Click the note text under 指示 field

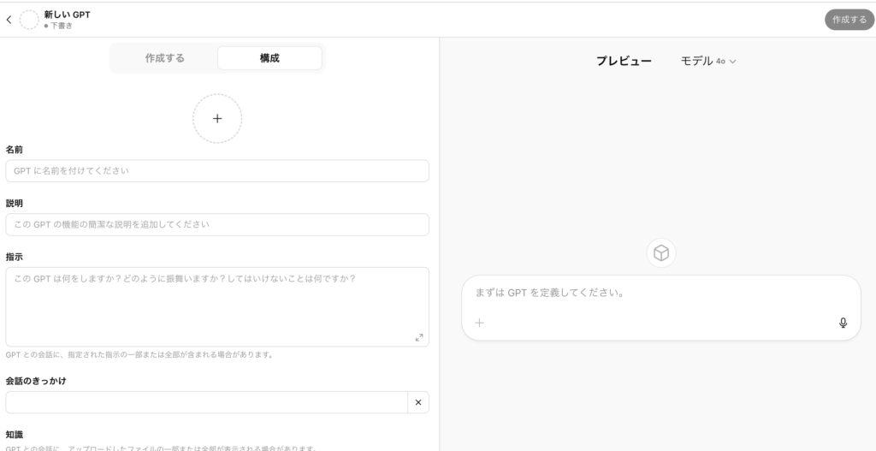pyautogui.click(x=139, y=354)
